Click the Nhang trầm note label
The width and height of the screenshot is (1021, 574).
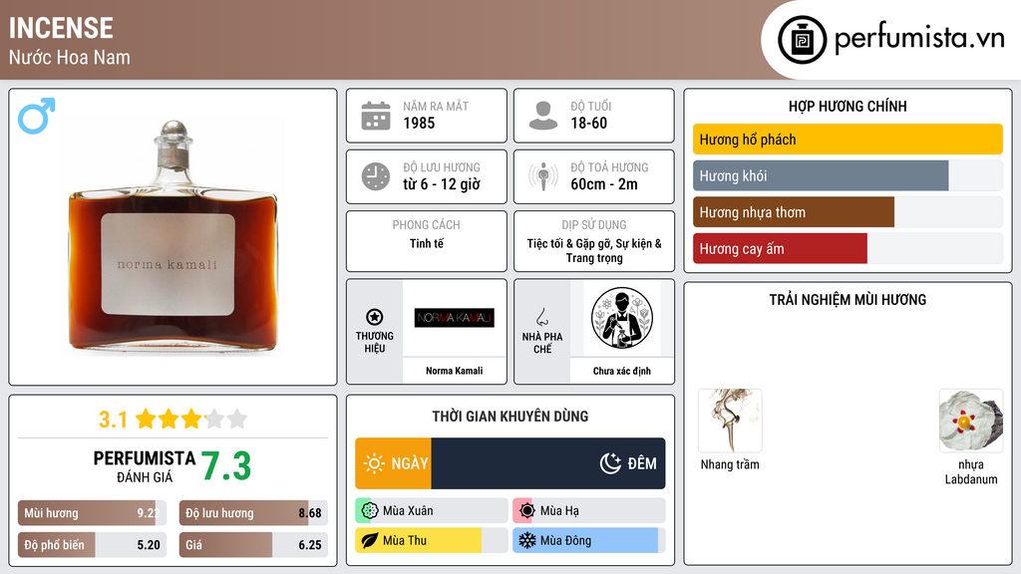click(x=730, y=464)
